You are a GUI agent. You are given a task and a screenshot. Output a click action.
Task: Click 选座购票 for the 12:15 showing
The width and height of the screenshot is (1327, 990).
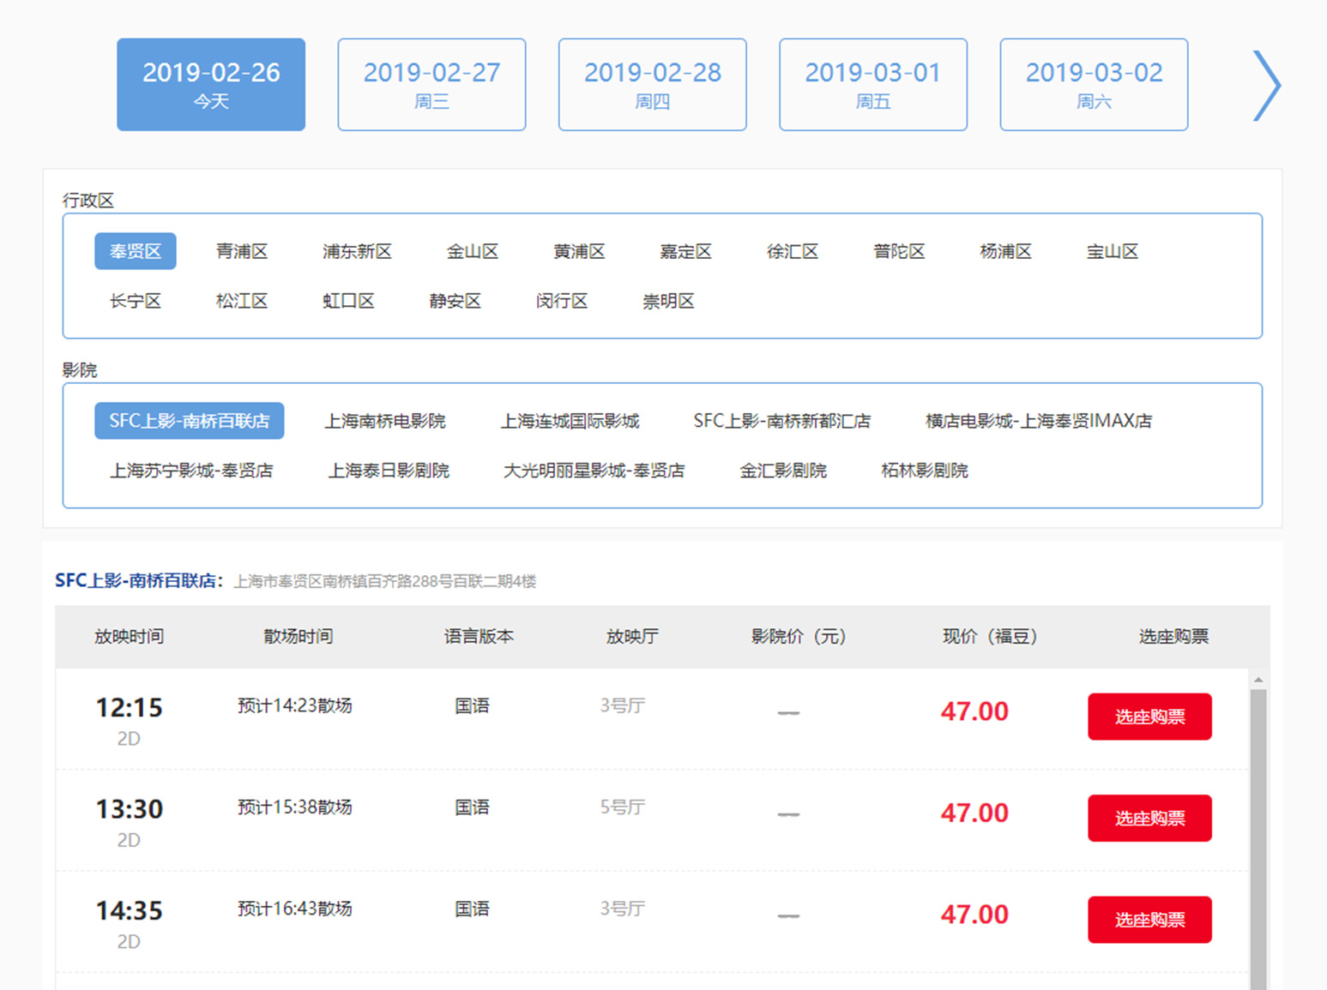[1149, 717]
